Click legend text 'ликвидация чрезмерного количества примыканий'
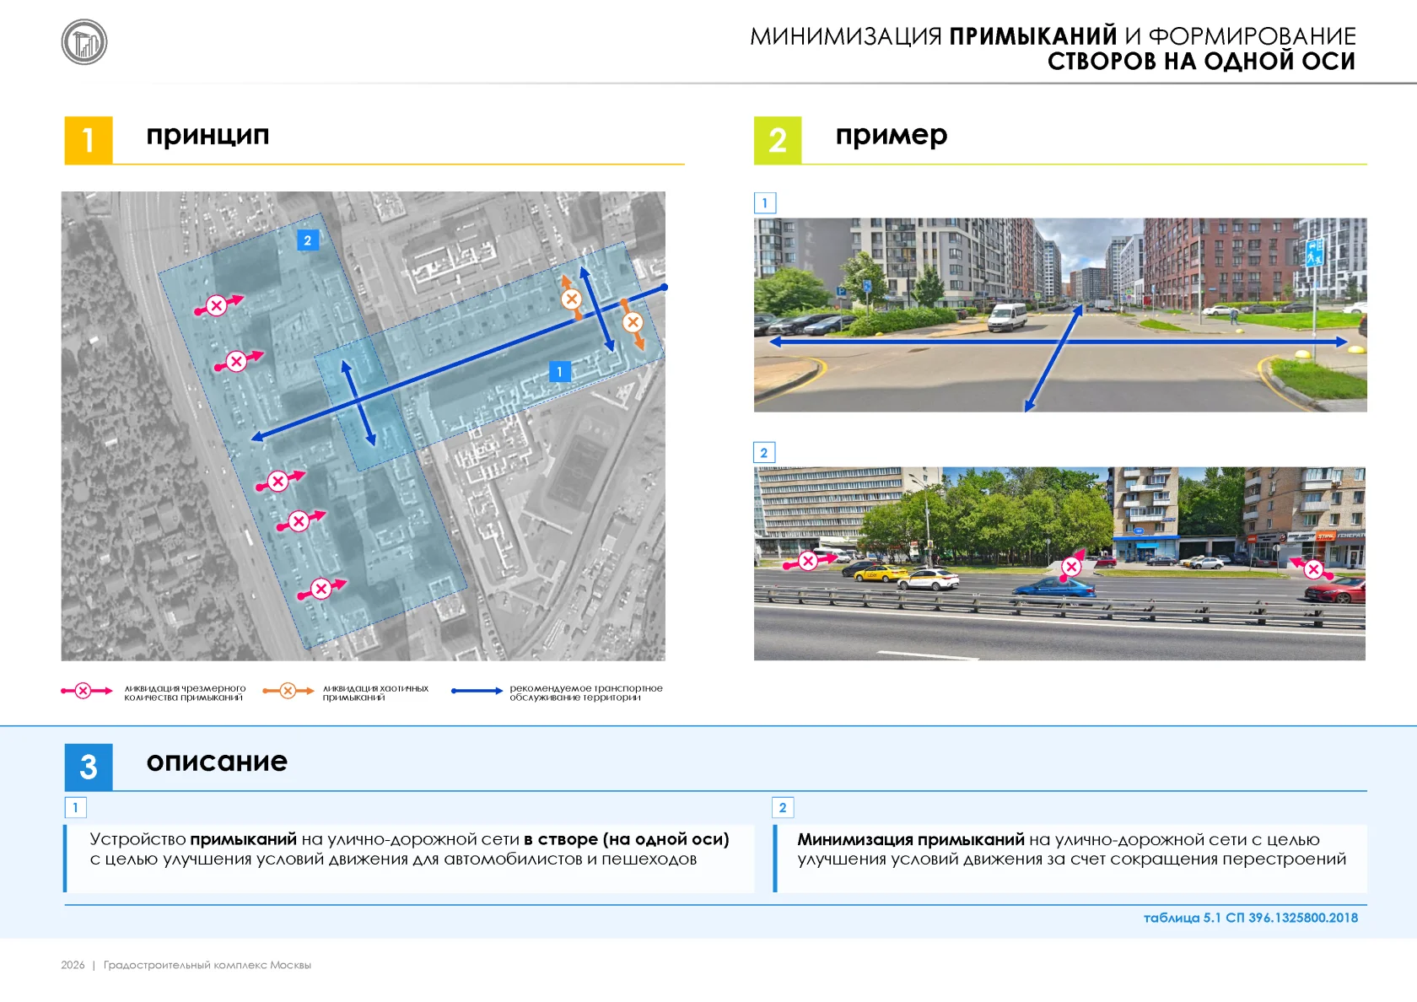The image size is (1417, 1002). (x=185, y=692)
